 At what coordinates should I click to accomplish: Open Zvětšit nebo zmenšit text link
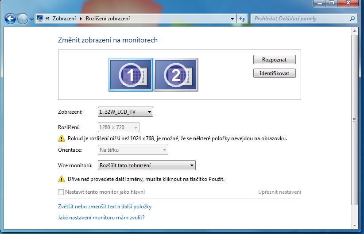pyautogui.click(x=105, y=207)
